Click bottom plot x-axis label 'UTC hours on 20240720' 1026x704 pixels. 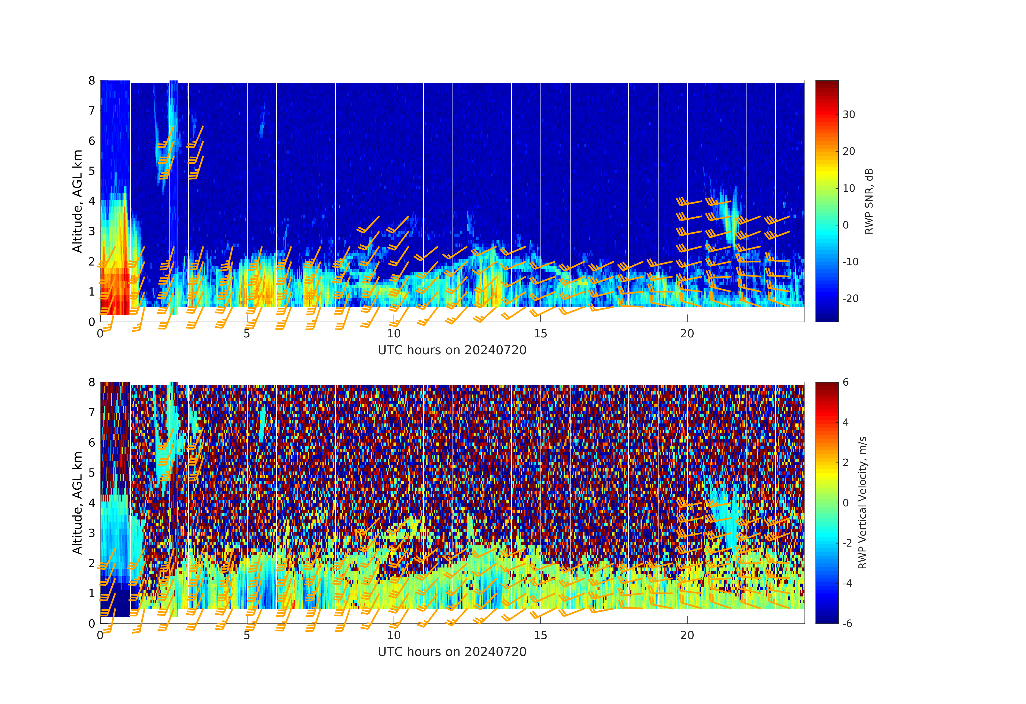tap(452, 651)
